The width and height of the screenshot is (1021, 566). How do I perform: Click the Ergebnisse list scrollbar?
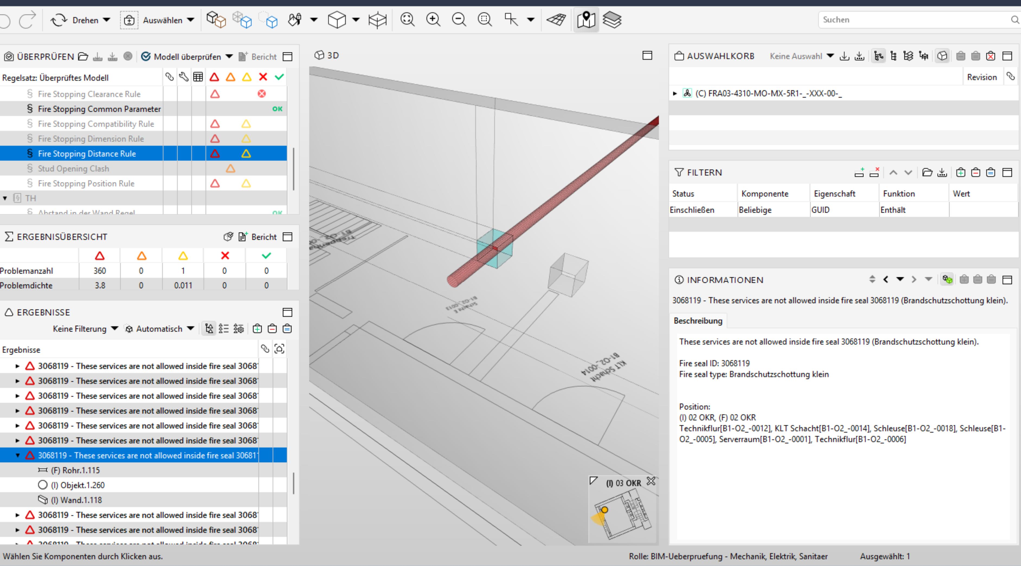pos(293,483)
